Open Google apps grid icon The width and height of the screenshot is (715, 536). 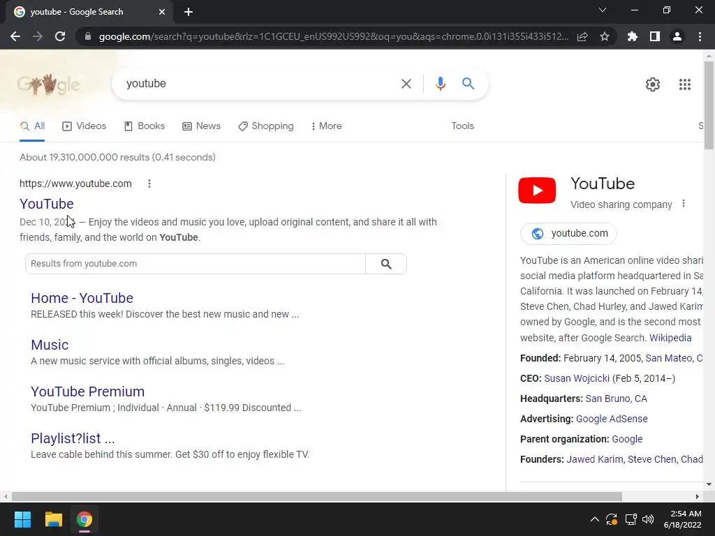tap(685, 84)
